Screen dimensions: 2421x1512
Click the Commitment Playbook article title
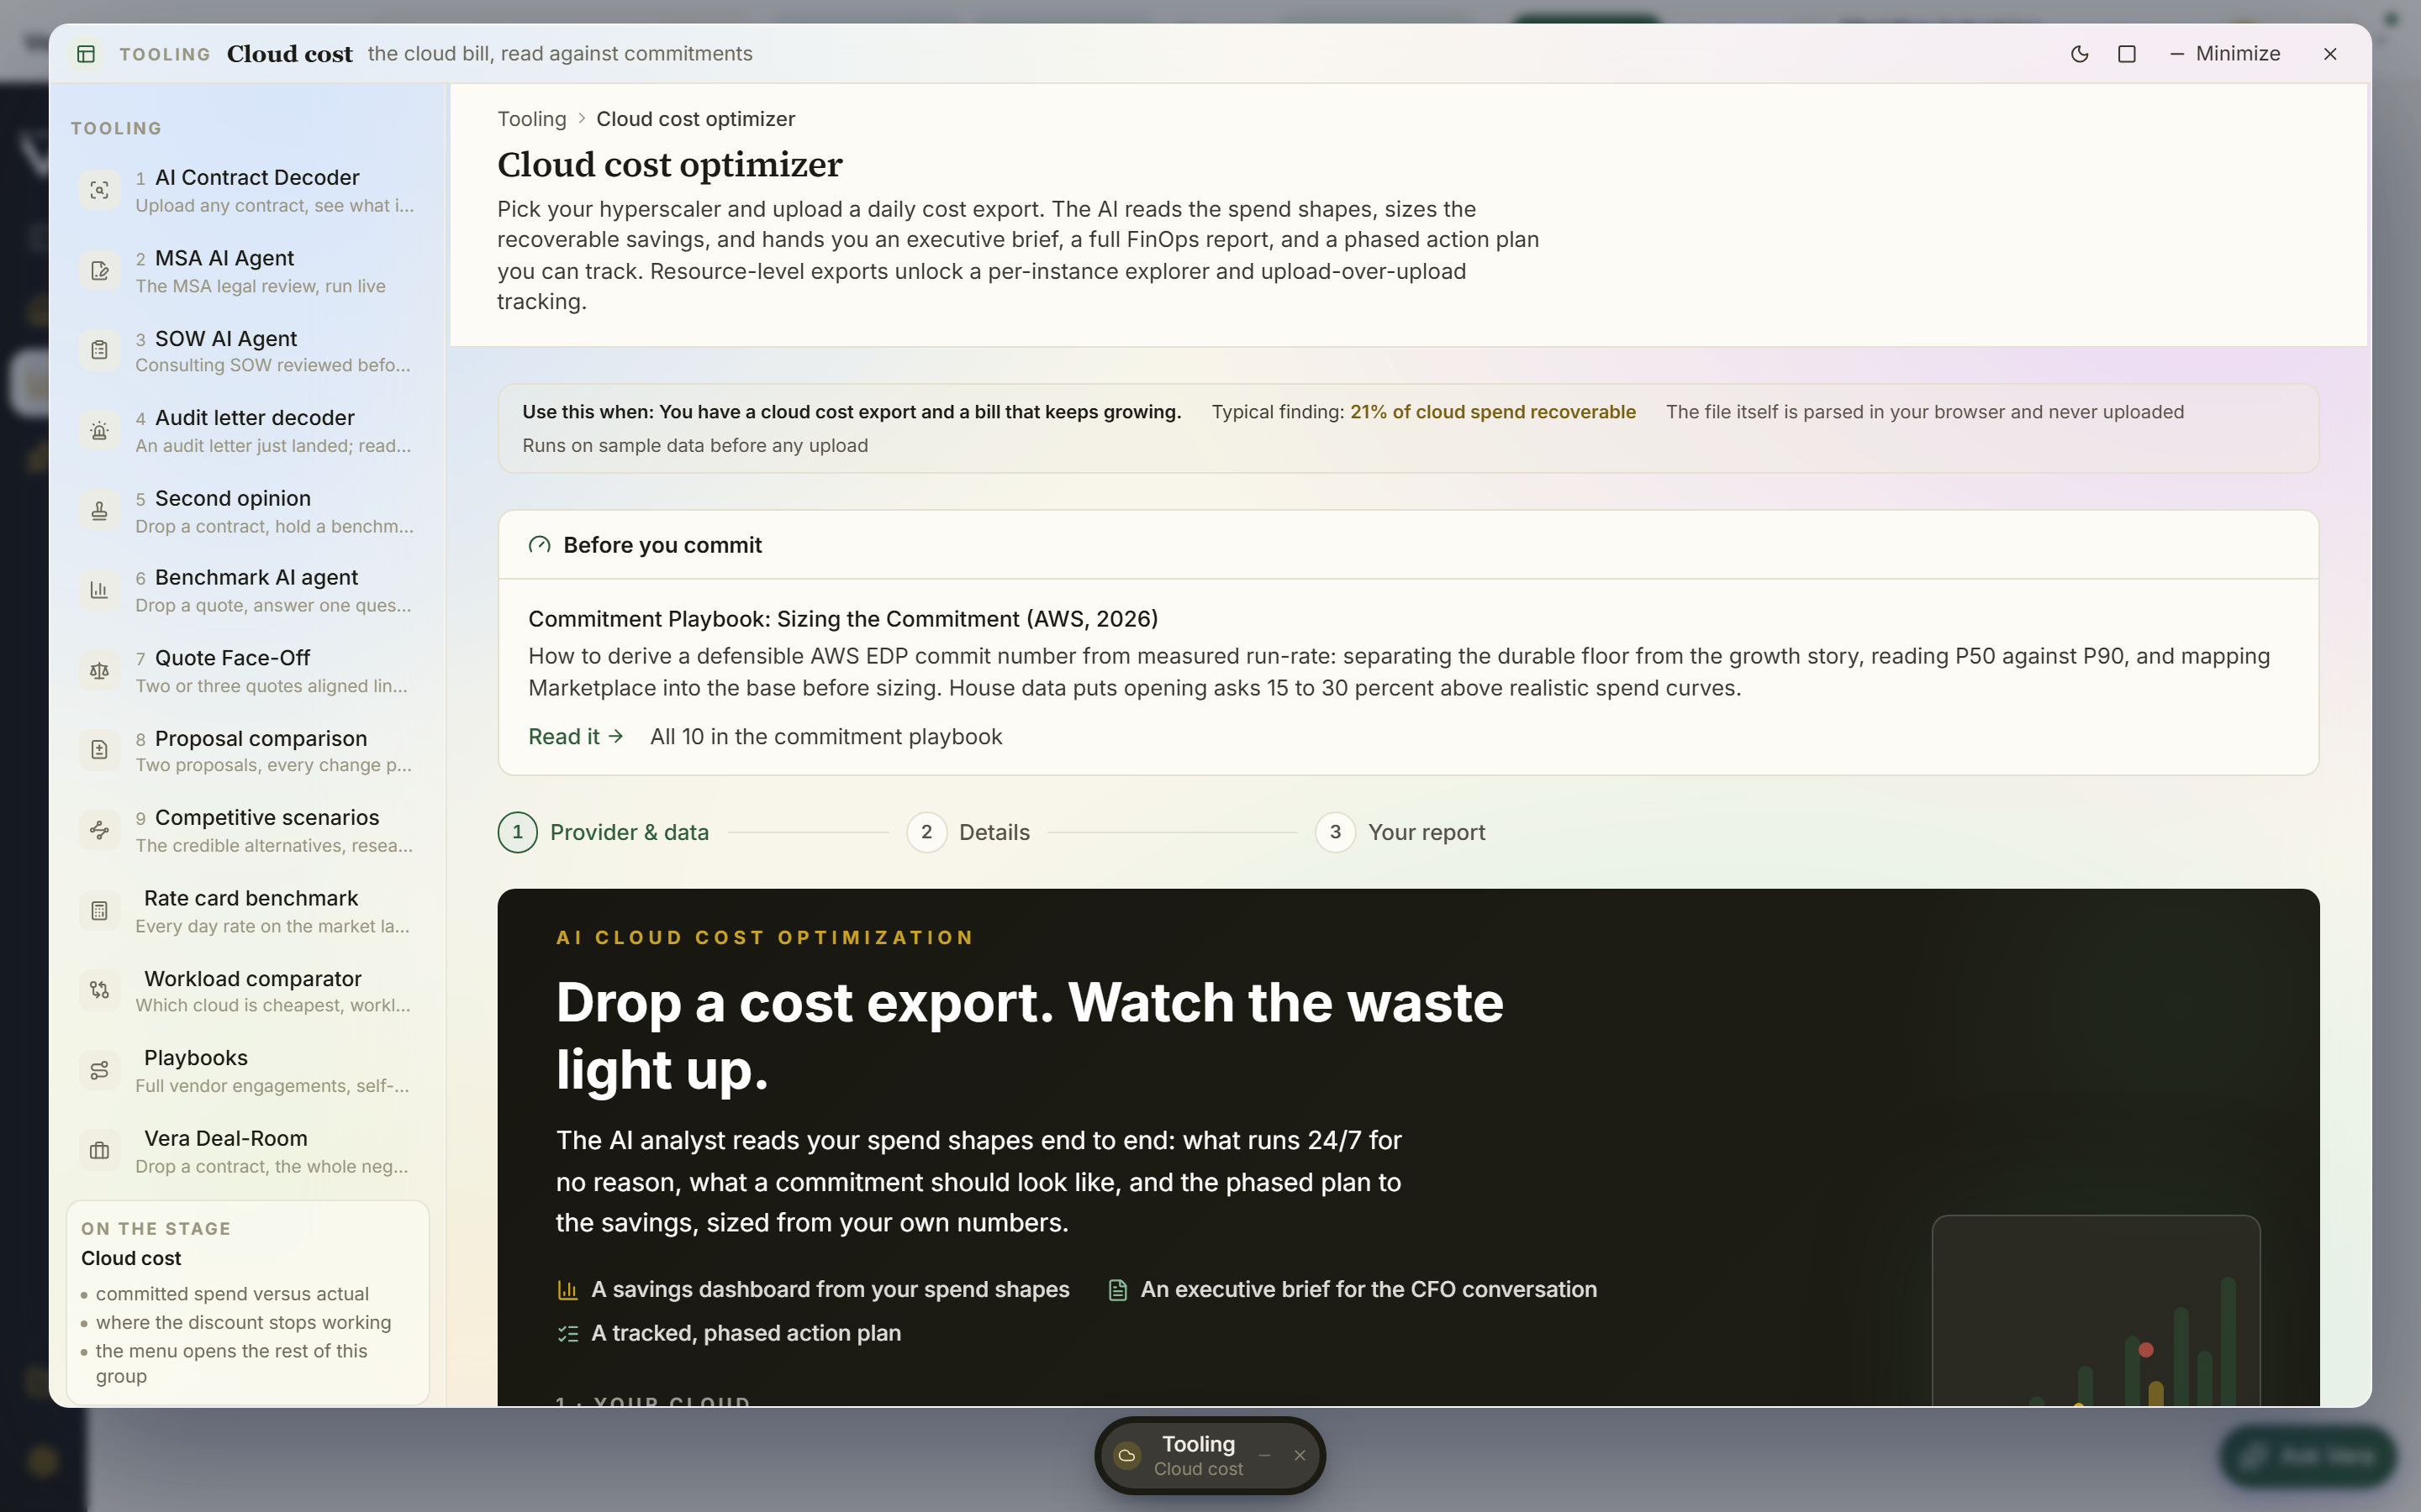842,619
